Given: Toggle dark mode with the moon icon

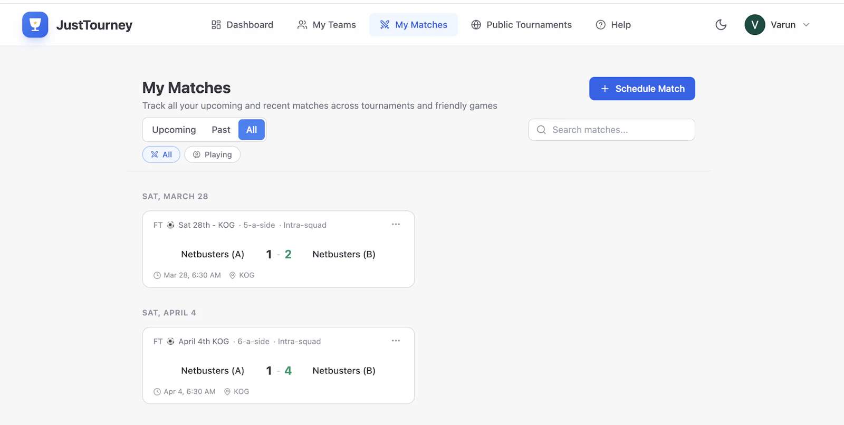Looking at the screenshot, I should (x=721, y=25).
